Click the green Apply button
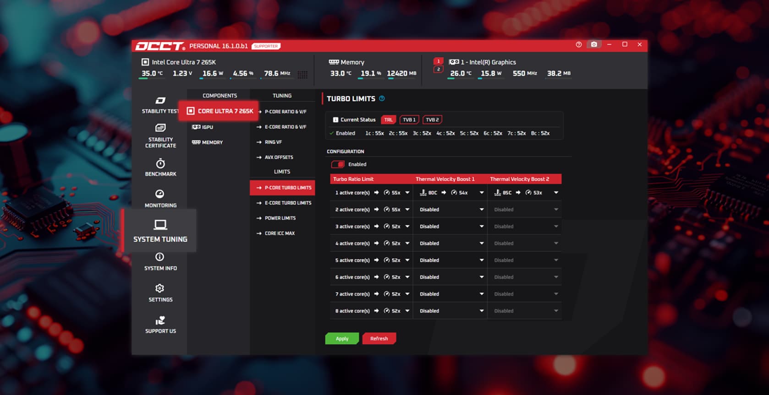The image size is (769, 395). pos(342,339)
